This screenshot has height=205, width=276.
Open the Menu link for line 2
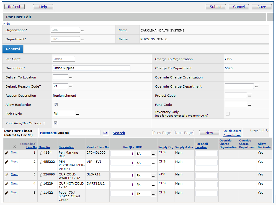(14, 162)
